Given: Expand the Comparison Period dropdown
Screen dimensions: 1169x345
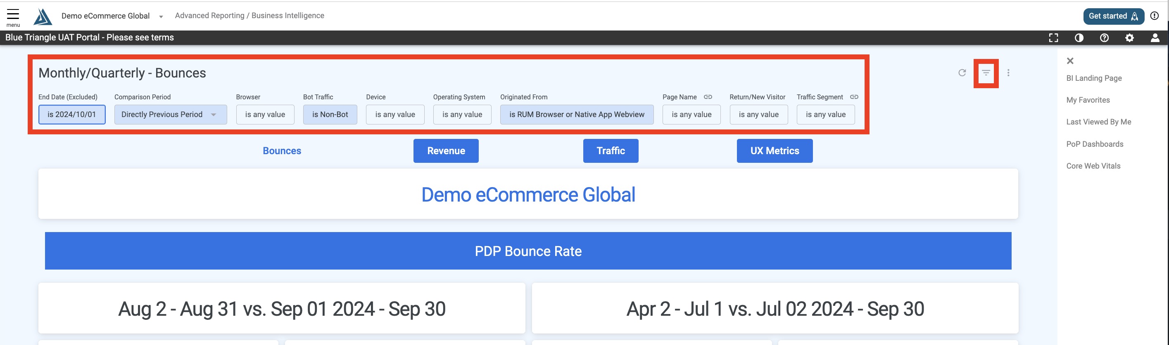Looking at the screenshot, I should click(x=171, y=115).
